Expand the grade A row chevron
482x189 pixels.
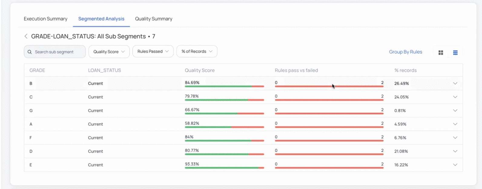pos(455,124)
